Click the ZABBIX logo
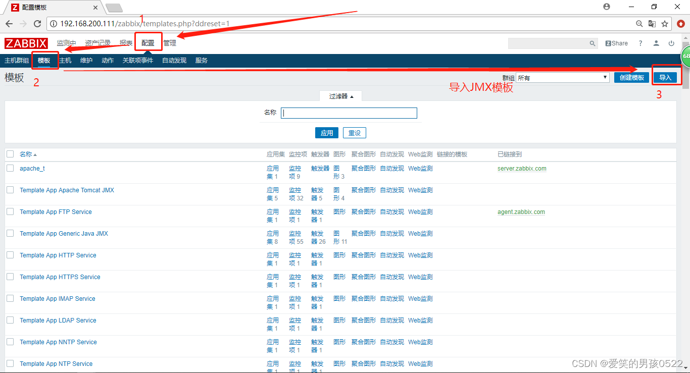690x373 pixels. click(26, 43)
